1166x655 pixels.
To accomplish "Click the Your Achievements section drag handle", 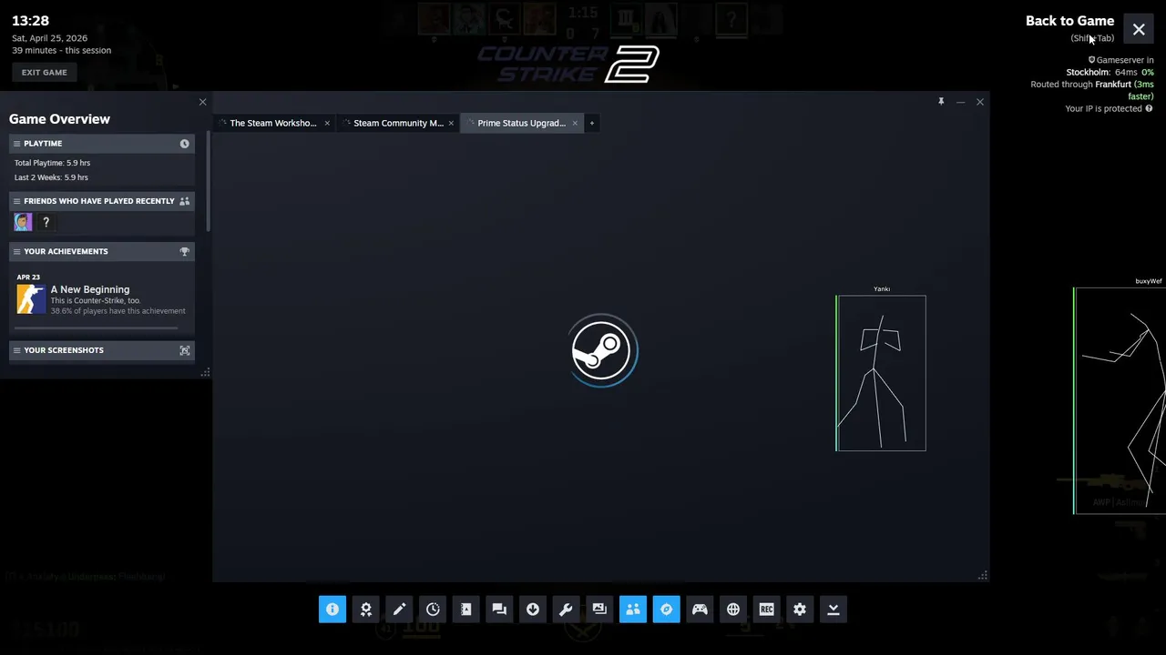I will [16, 251].
